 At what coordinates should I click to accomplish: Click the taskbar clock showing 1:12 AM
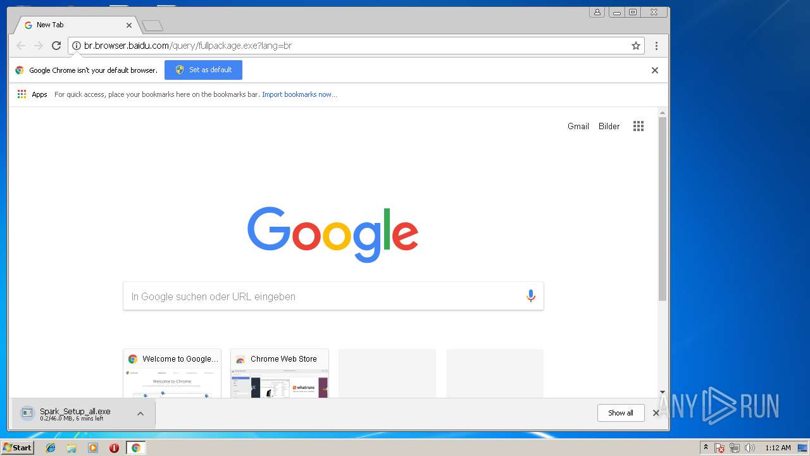[778, 448]
